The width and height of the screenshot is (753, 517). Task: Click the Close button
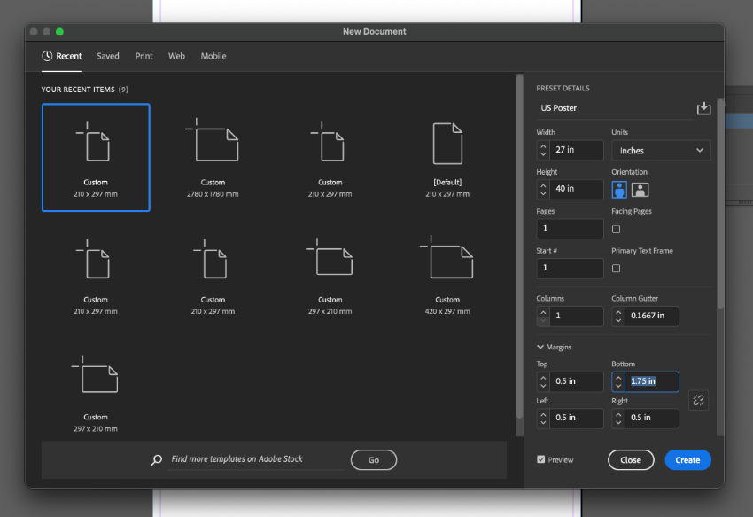[631, 459]
